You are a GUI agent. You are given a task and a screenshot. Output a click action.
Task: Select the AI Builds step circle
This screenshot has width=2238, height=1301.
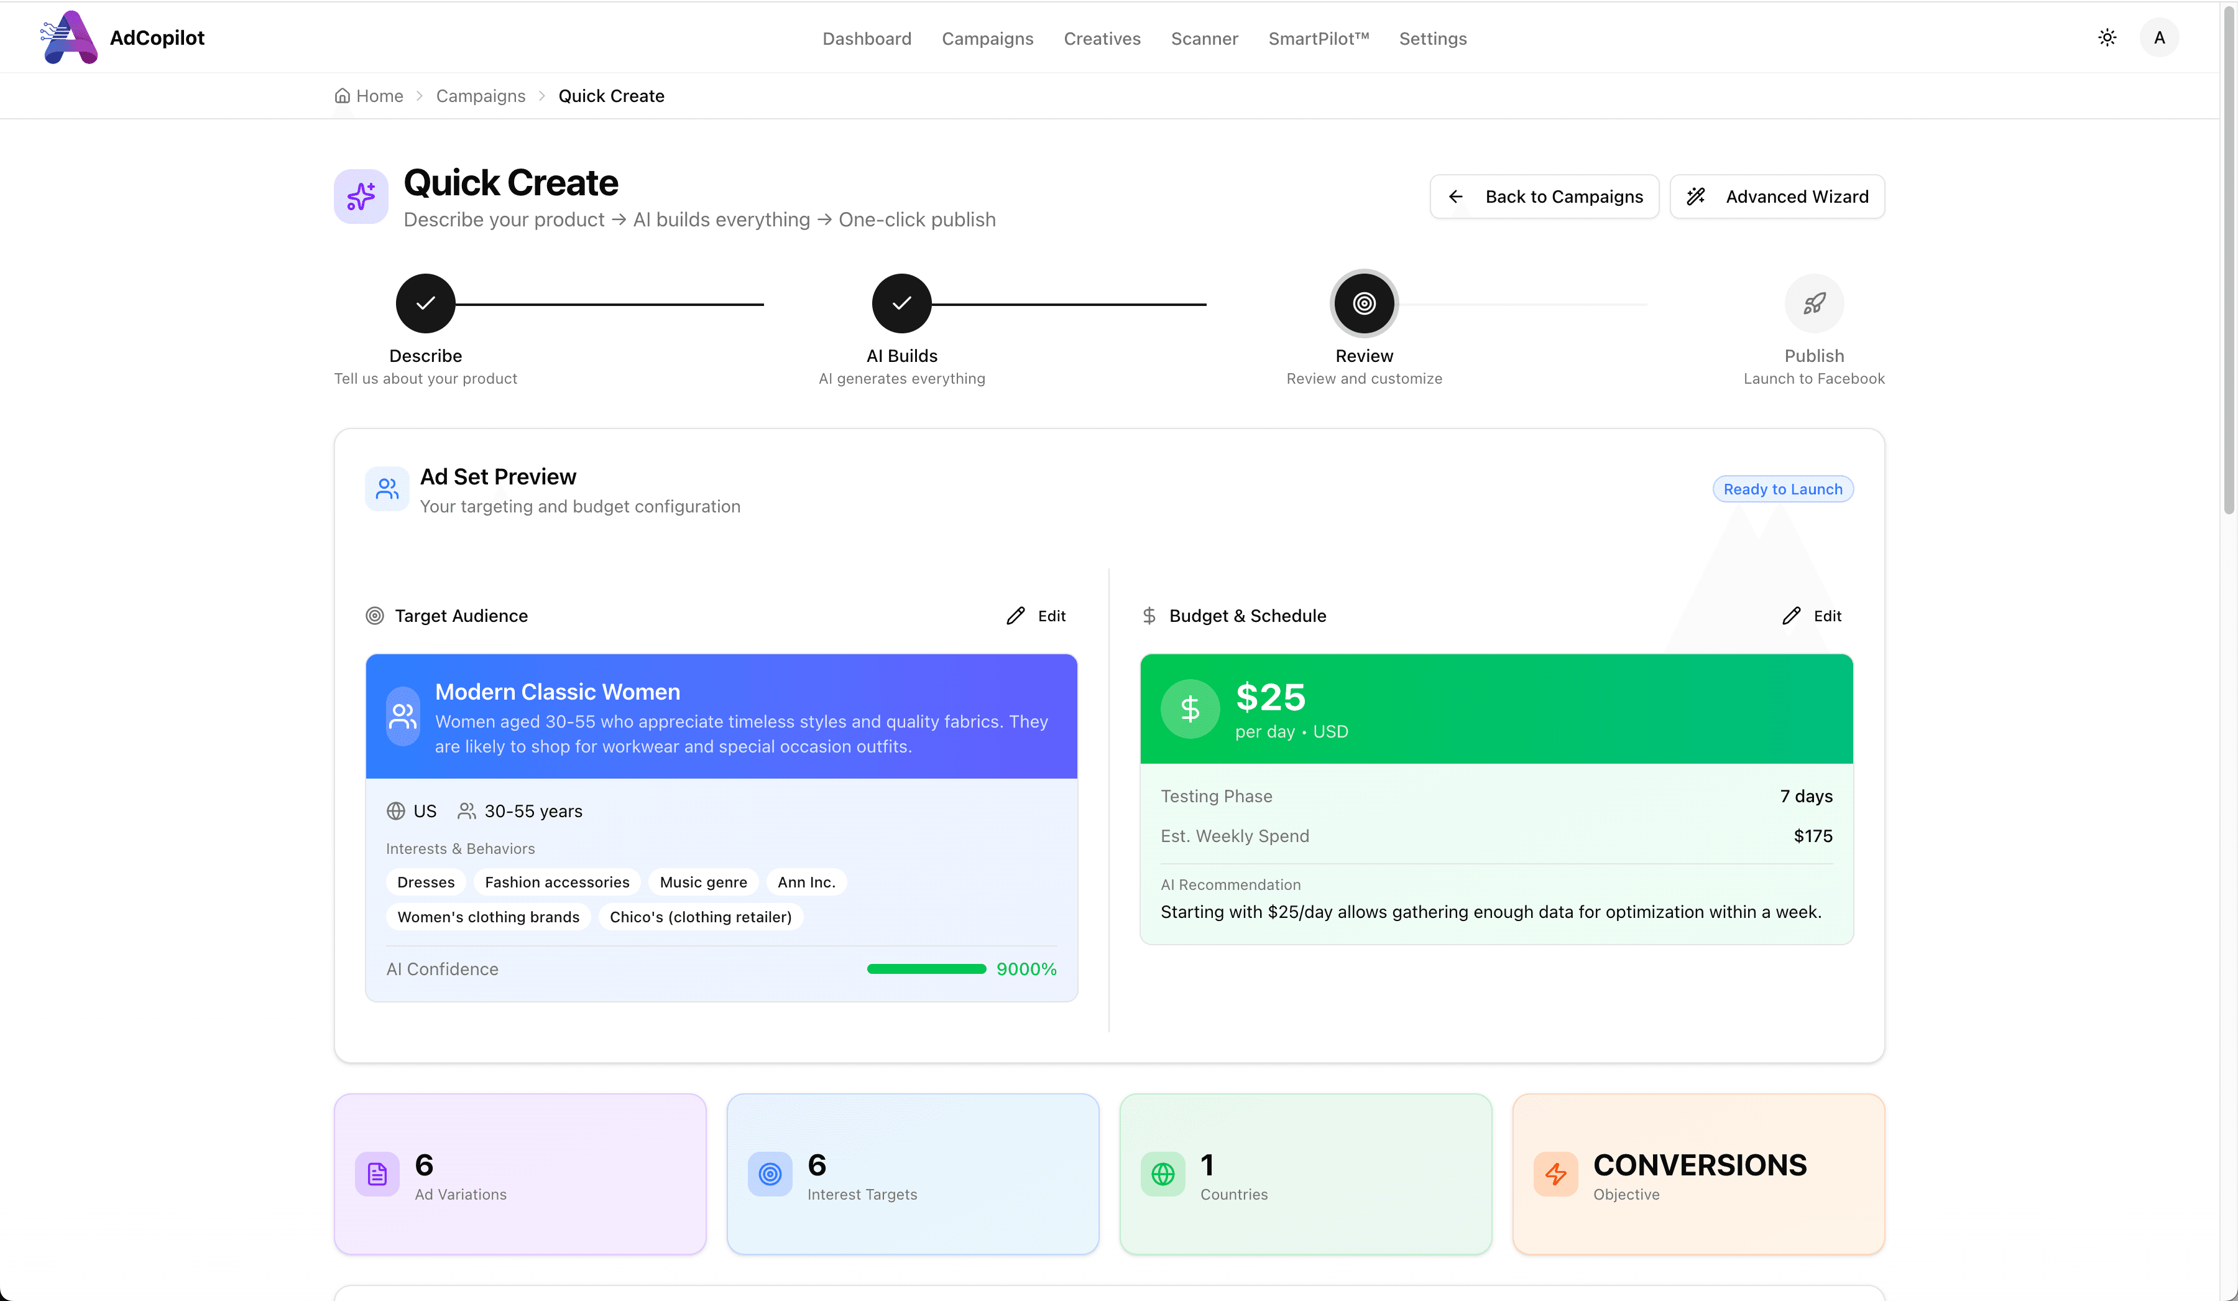901,303
